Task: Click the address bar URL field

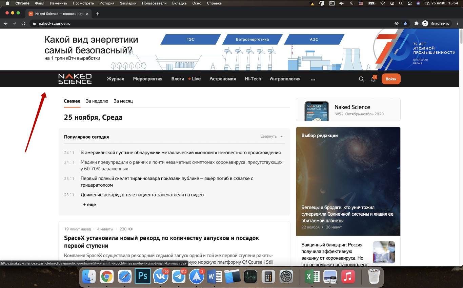Action: [203, 23]
